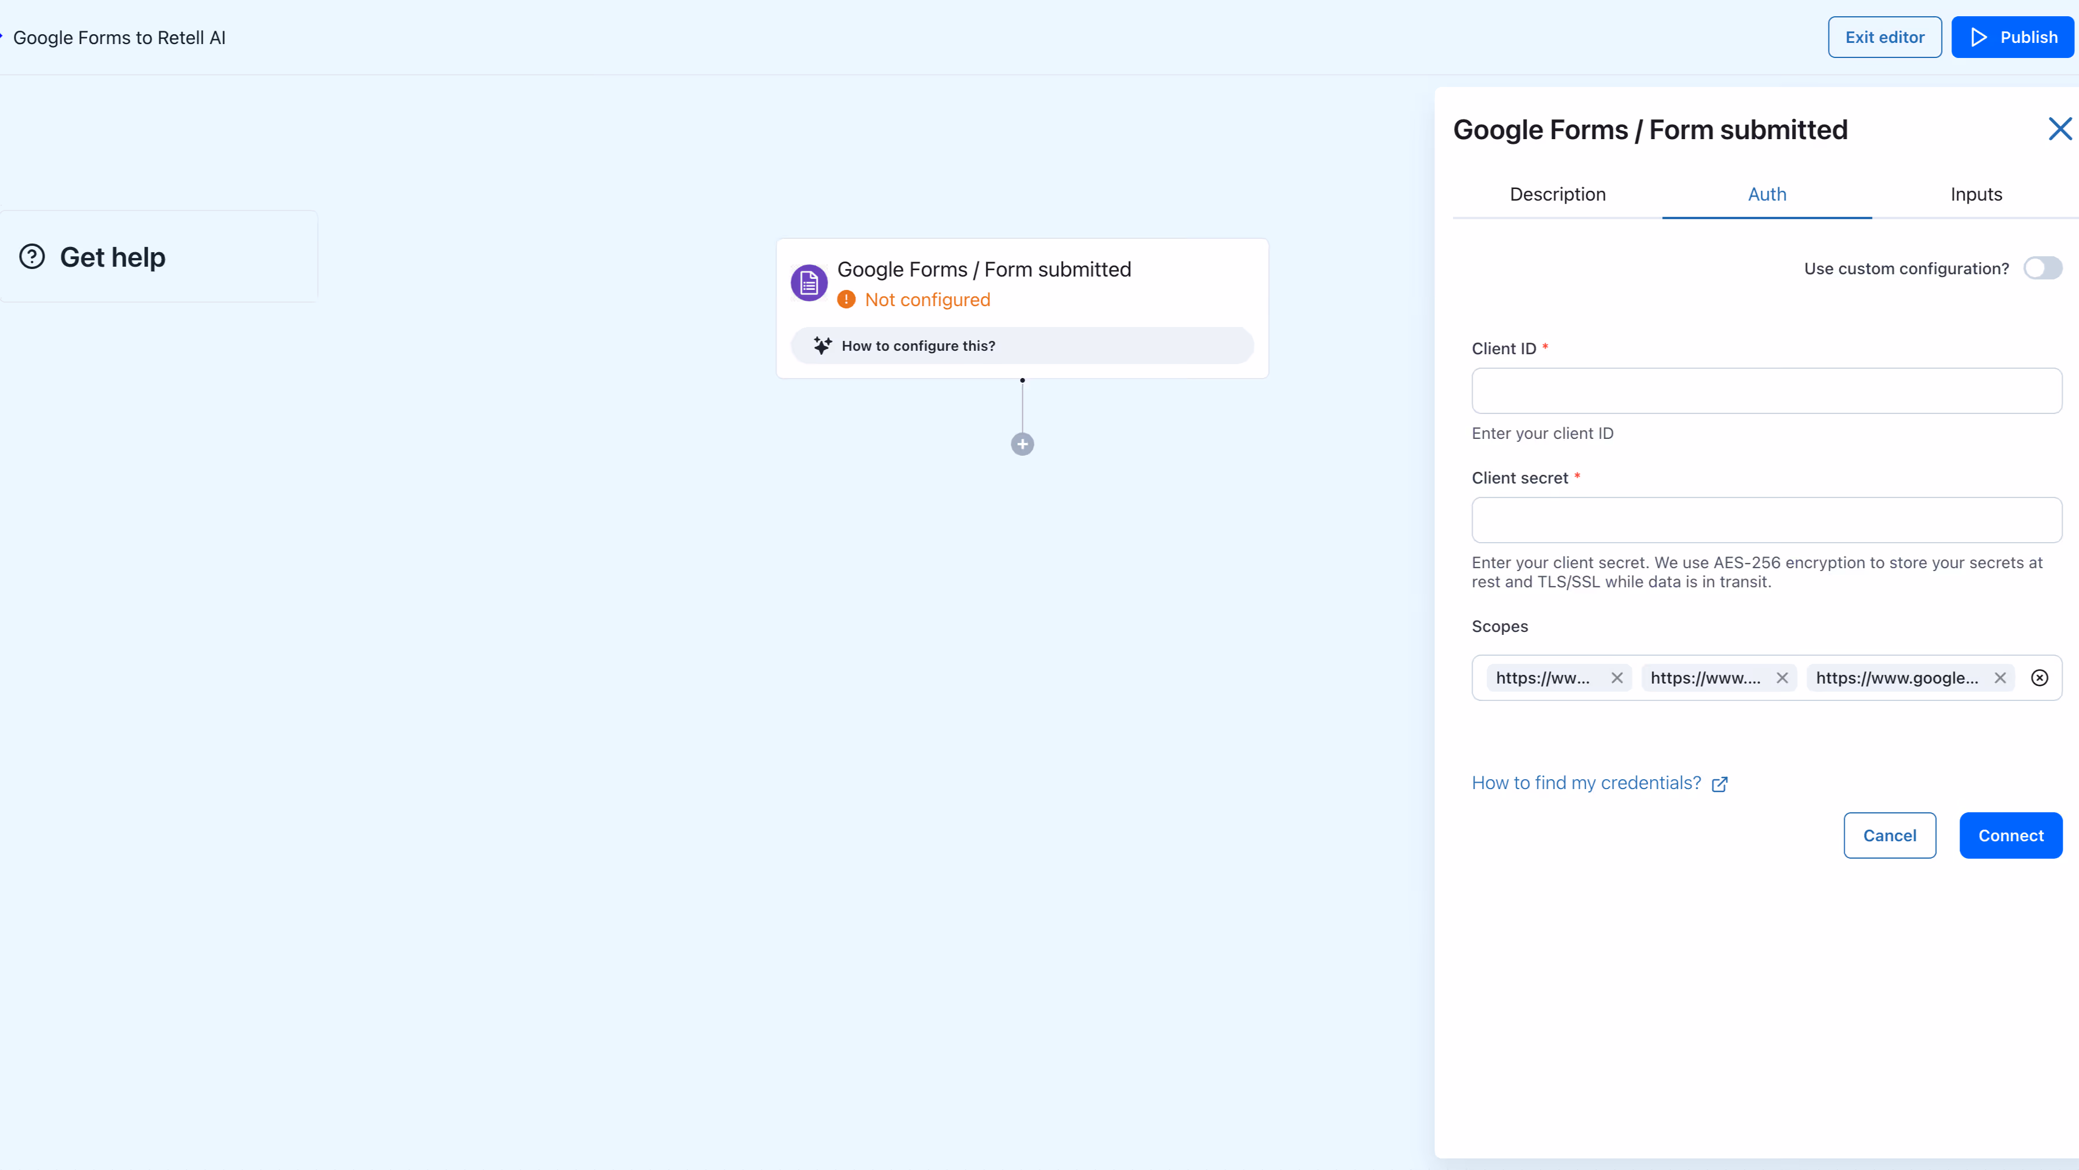Click the sparkle icon on the configure button
Image resolution: width=2079 pixels, height=1170 pixels.
(x=822, y=345)
